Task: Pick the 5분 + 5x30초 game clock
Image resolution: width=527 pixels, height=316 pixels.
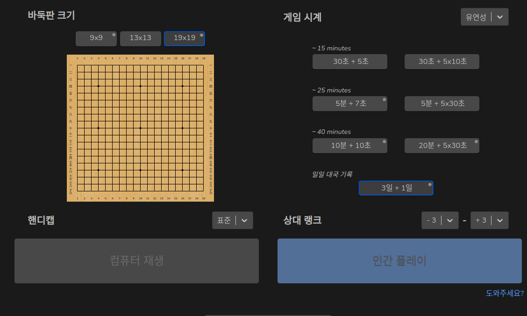Action: click(442, 104)
